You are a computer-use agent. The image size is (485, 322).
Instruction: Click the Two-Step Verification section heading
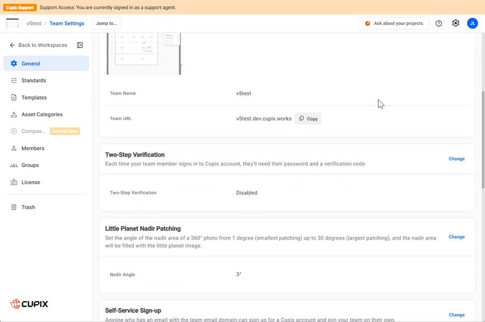[x=135, y=155]
